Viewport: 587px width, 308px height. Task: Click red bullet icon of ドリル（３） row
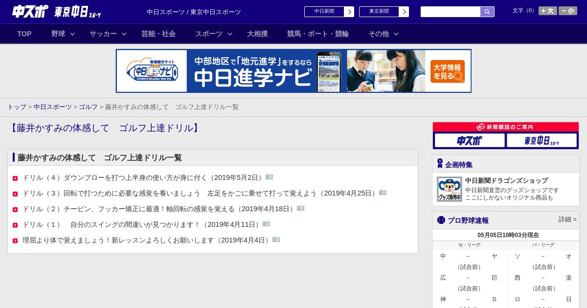pyautogui.click(x=15, y=194)
